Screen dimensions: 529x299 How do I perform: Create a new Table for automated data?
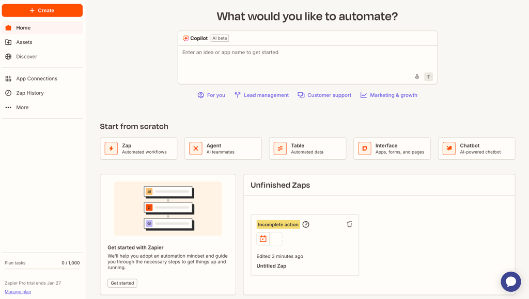click(x=308, y=148)
